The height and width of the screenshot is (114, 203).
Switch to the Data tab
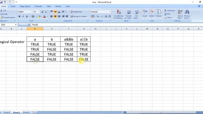point(49,6)
